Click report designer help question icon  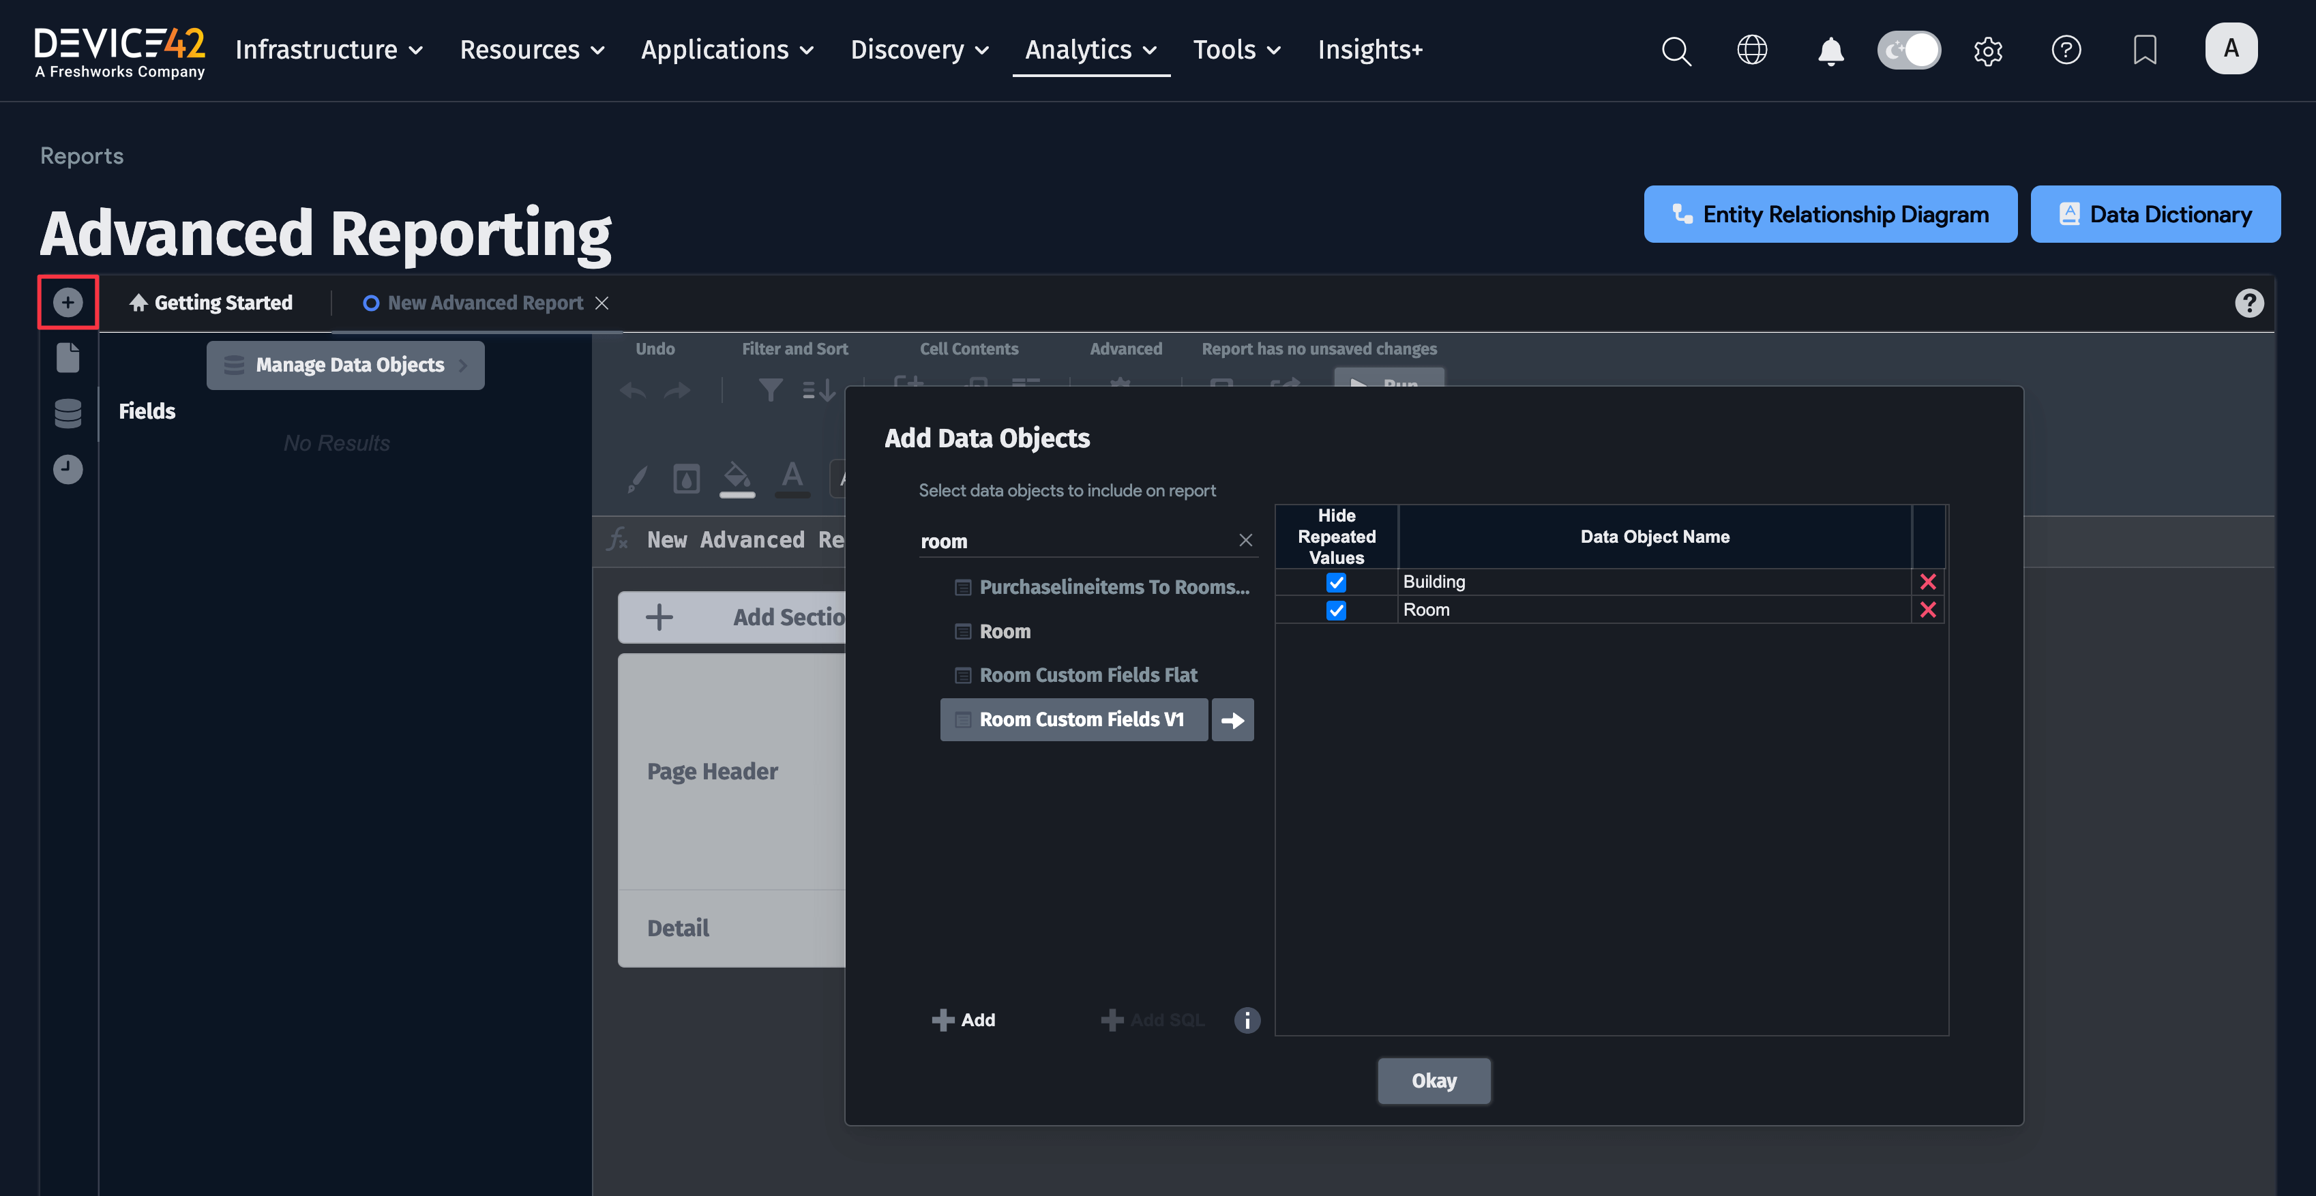tap(2248, 303)
